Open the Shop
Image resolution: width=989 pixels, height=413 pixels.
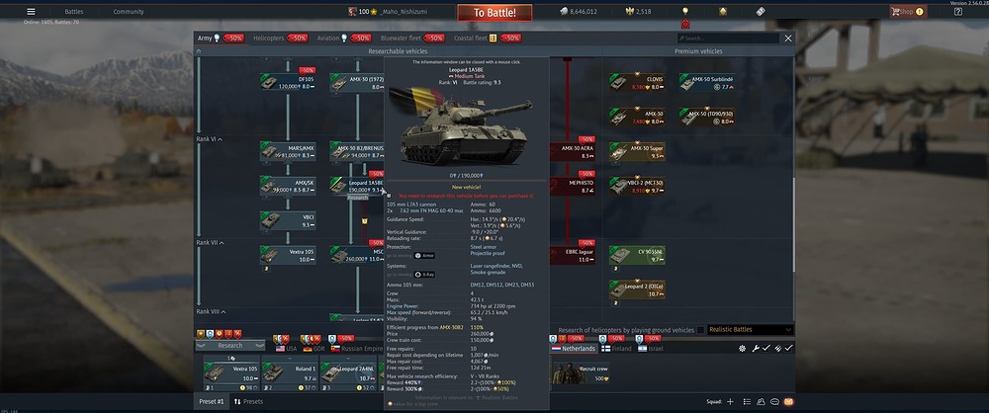tap(908, 11)
